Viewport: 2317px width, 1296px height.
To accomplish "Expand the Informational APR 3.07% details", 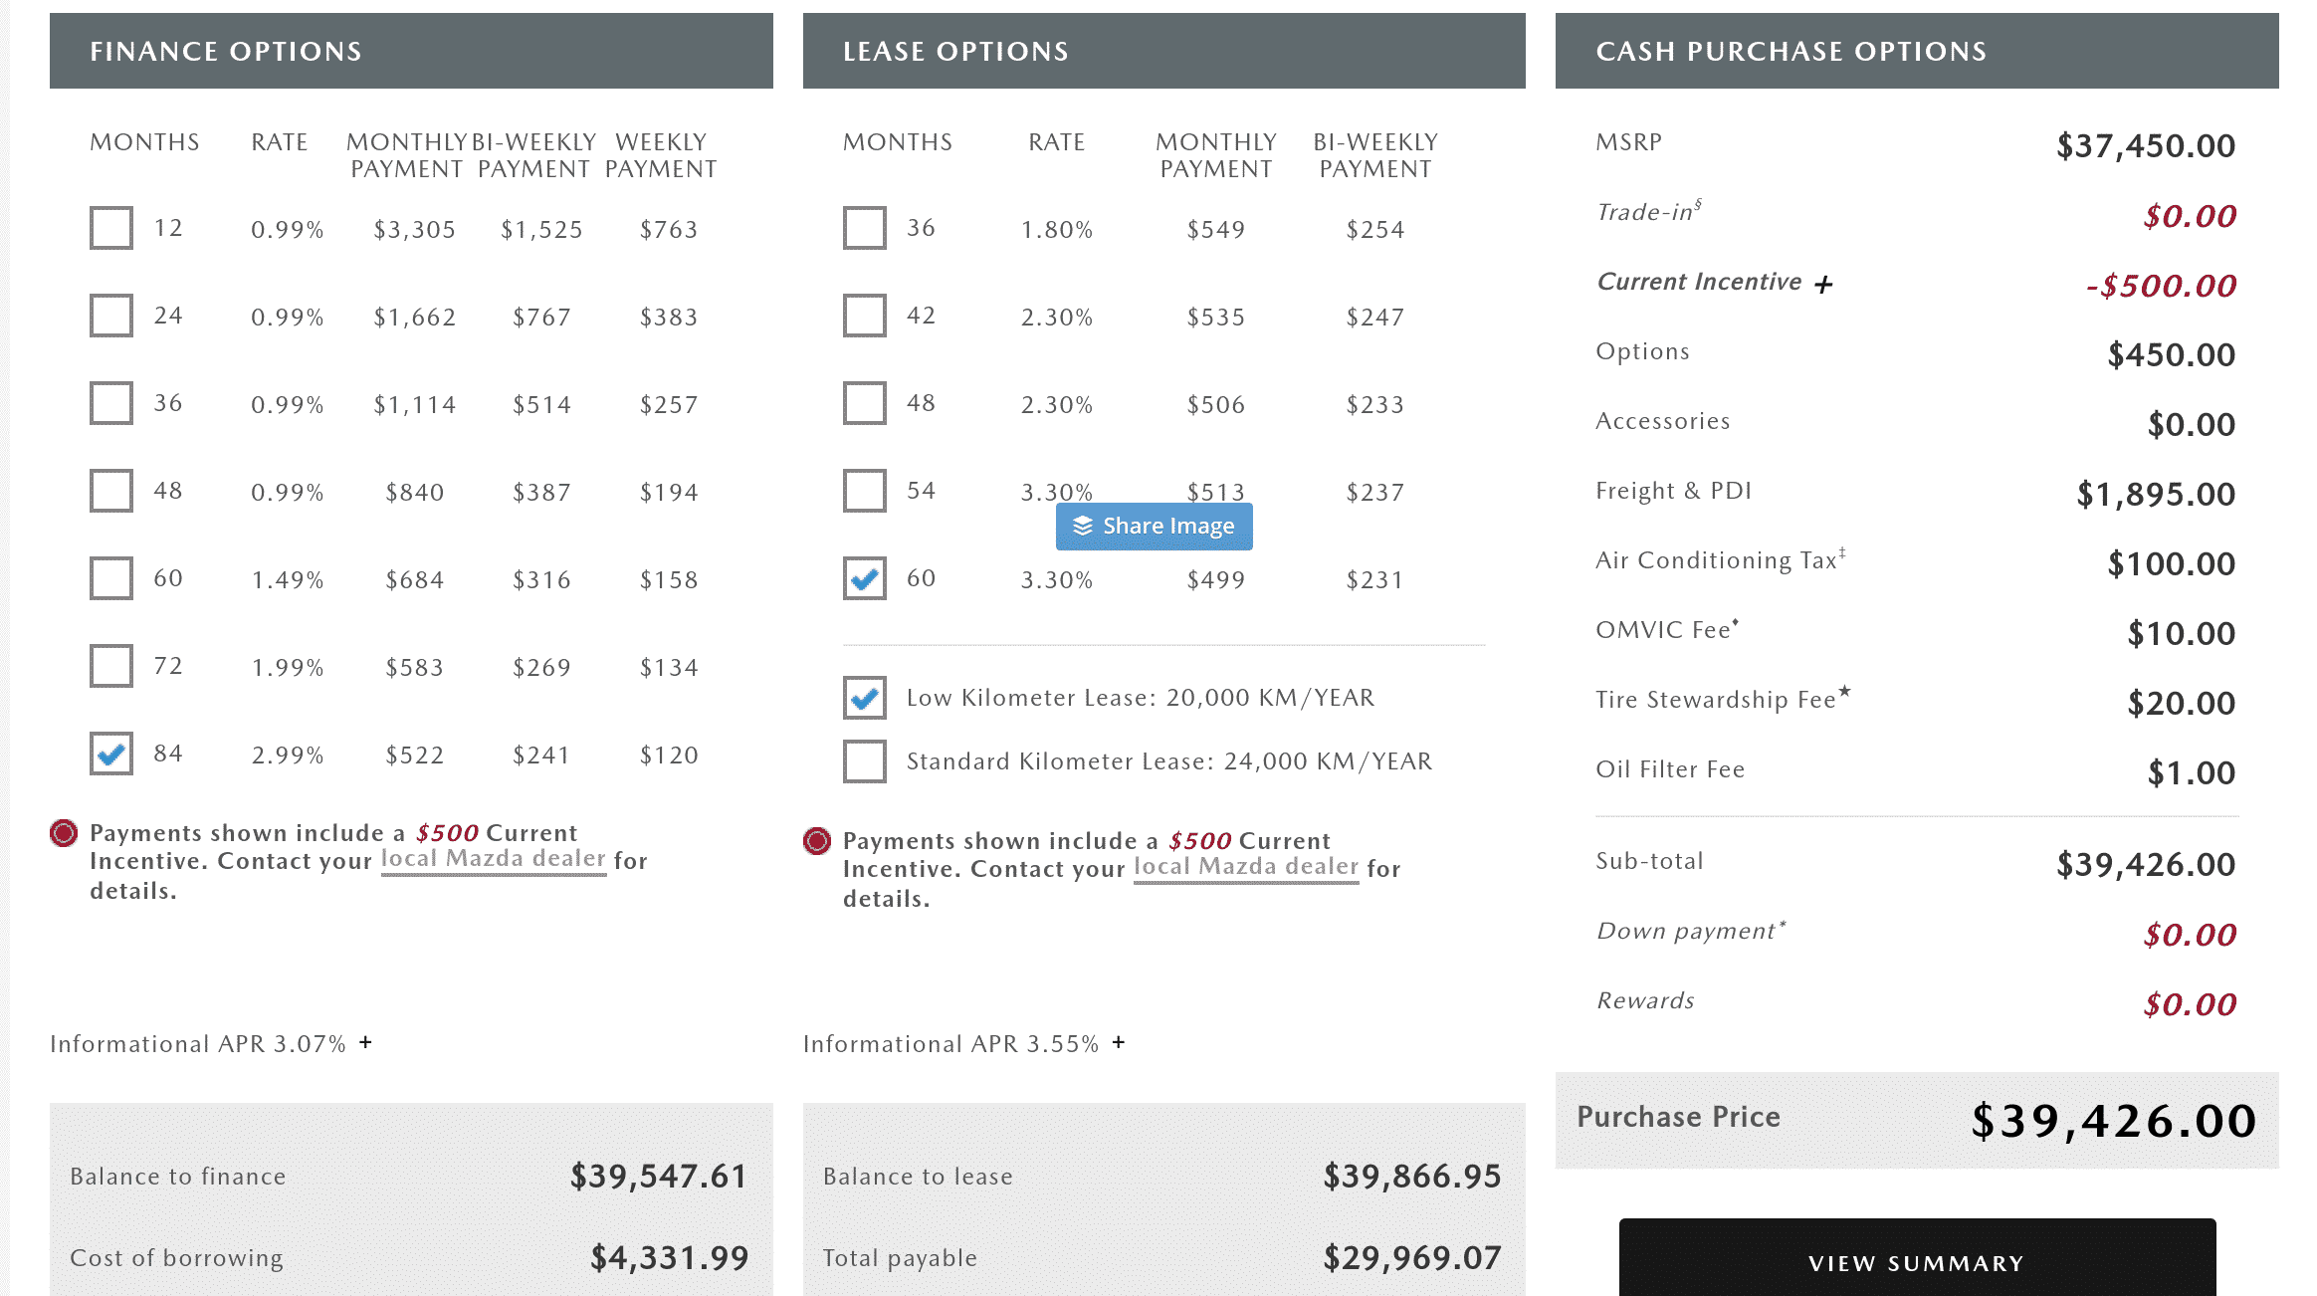I will coord(366,1042).
